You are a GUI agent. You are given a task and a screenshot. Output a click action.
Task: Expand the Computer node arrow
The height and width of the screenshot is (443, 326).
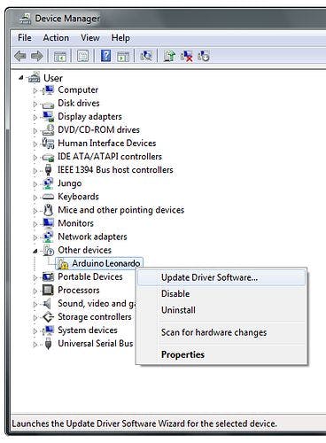pos(35,90)
